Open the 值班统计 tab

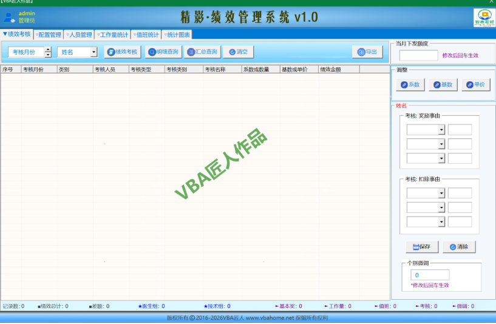[146, 35]
